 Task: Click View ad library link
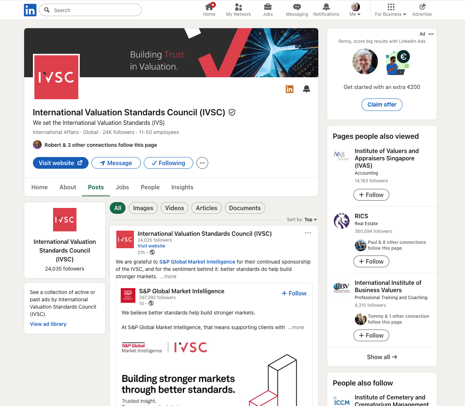[48, 324]
